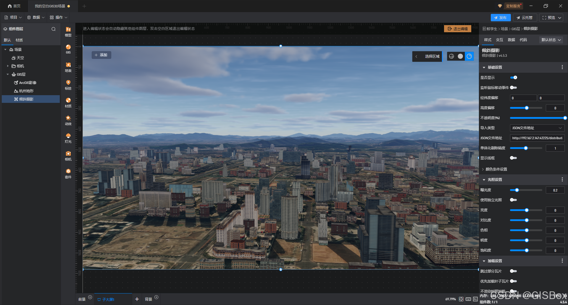Image resolution: width=568 pixels, height=305 pixels.
Task: Search the component layers list
Action: click(x=54, y=29)
